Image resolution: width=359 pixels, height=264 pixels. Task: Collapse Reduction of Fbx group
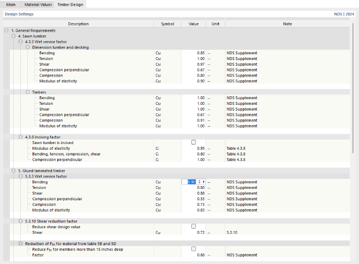point(21,244)
